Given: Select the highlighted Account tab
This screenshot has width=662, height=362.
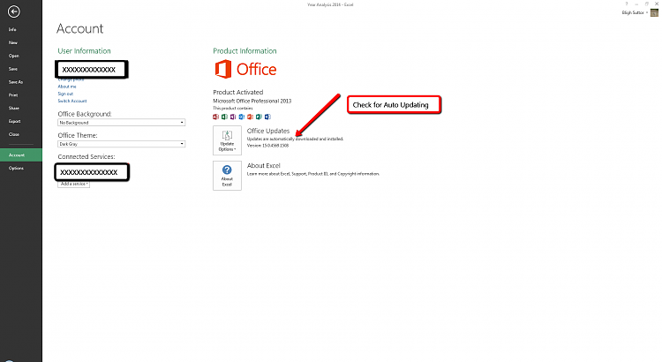Looking at the screenshot, I should pyautogui.click(x=21, y=155).
